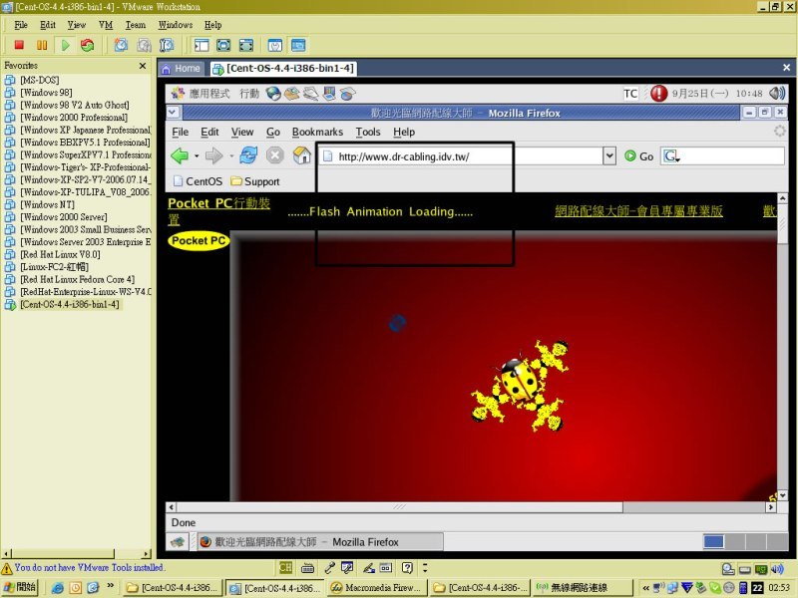
Task: Click the keyboard icon in the VMware status bar
Action: 307,568
